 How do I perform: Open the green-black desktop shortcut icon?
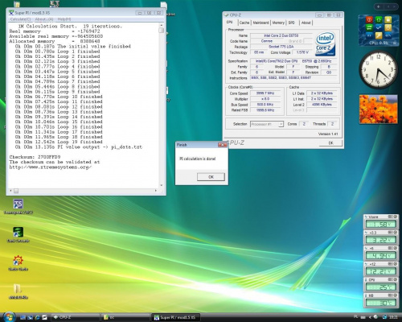coord(18,235)
